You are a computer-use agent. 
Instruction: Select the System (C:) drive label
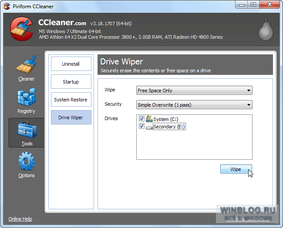pyautogui.click(x=166, y=119)
